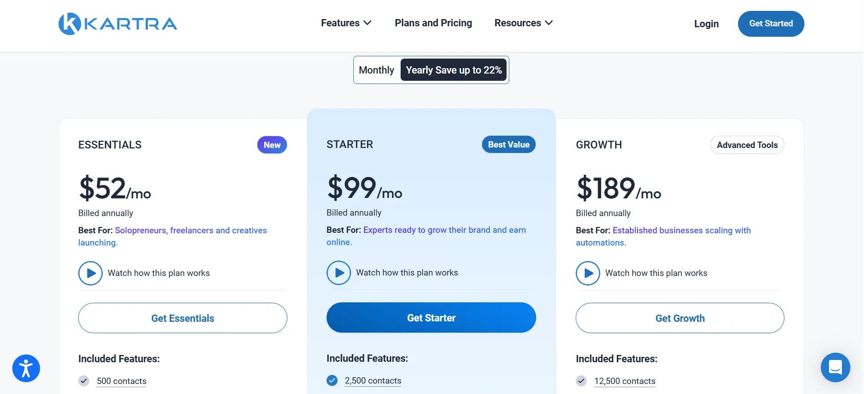Expand the Resources dropdown menu
864x394 pixels.
click(523, 23)
